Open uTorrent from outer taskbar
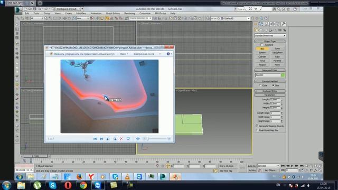Image resolution: width=338 pixels, height=190 pixels. click(x=37, y=185)
